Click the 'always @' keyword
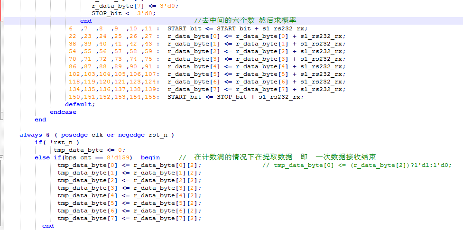The image size is (463, 230). (x=35, y=135)
